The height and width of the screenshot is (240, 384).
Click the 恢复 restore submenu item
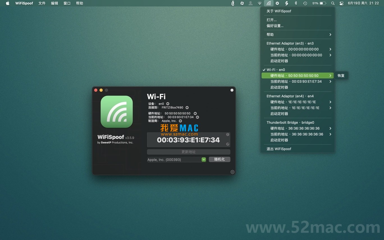341,76
